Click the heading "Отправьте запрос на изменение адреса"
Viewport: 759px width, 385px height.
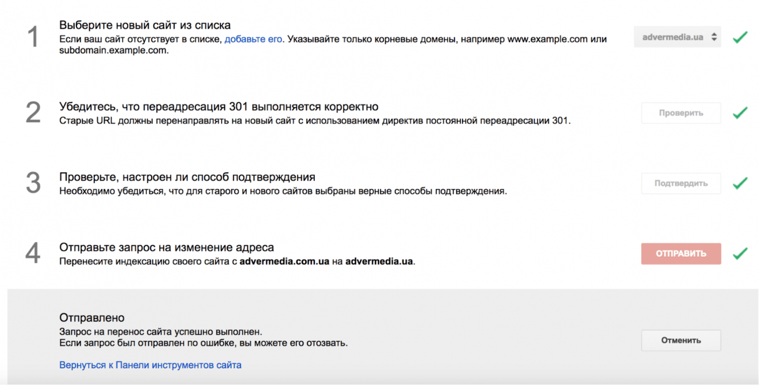(x=166, y=247)
